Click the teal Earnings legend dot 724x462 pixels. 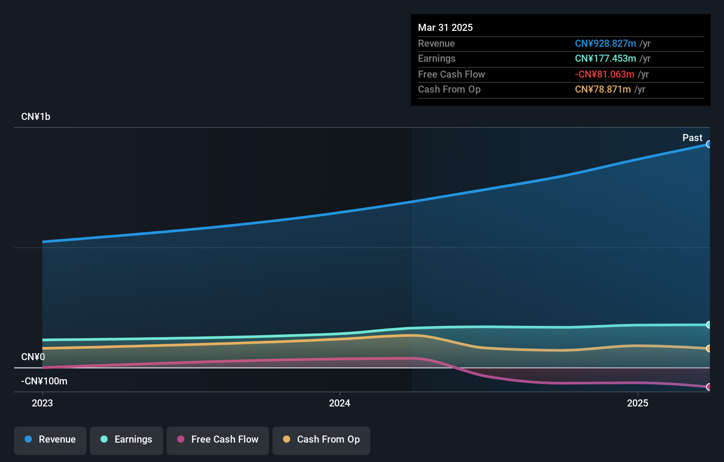104,439
